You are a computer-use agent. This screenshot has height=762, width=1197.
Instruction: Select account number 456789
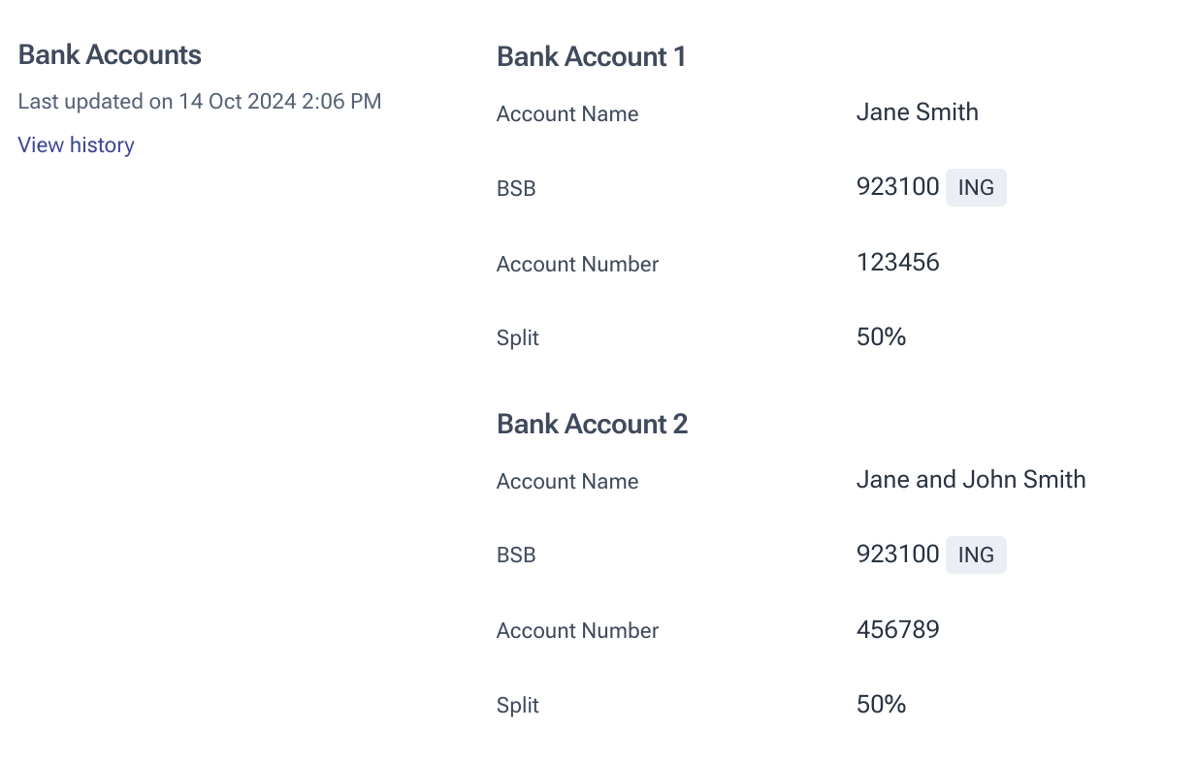[898, 630]
